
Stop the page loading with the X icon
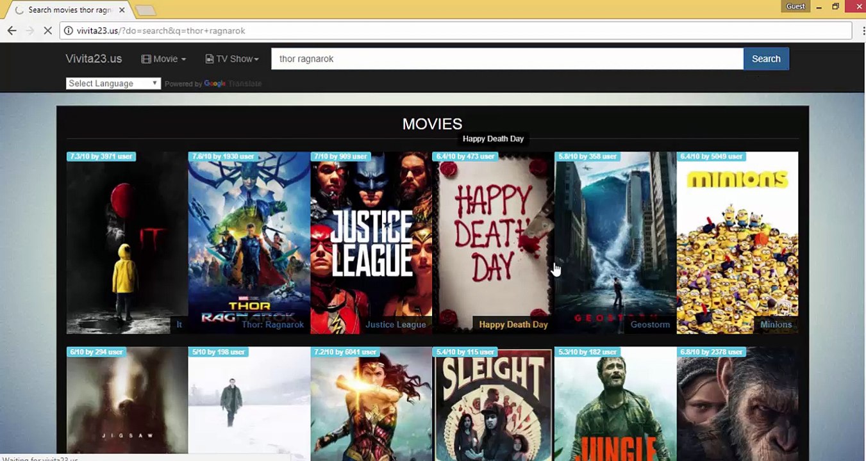[47, 31]
